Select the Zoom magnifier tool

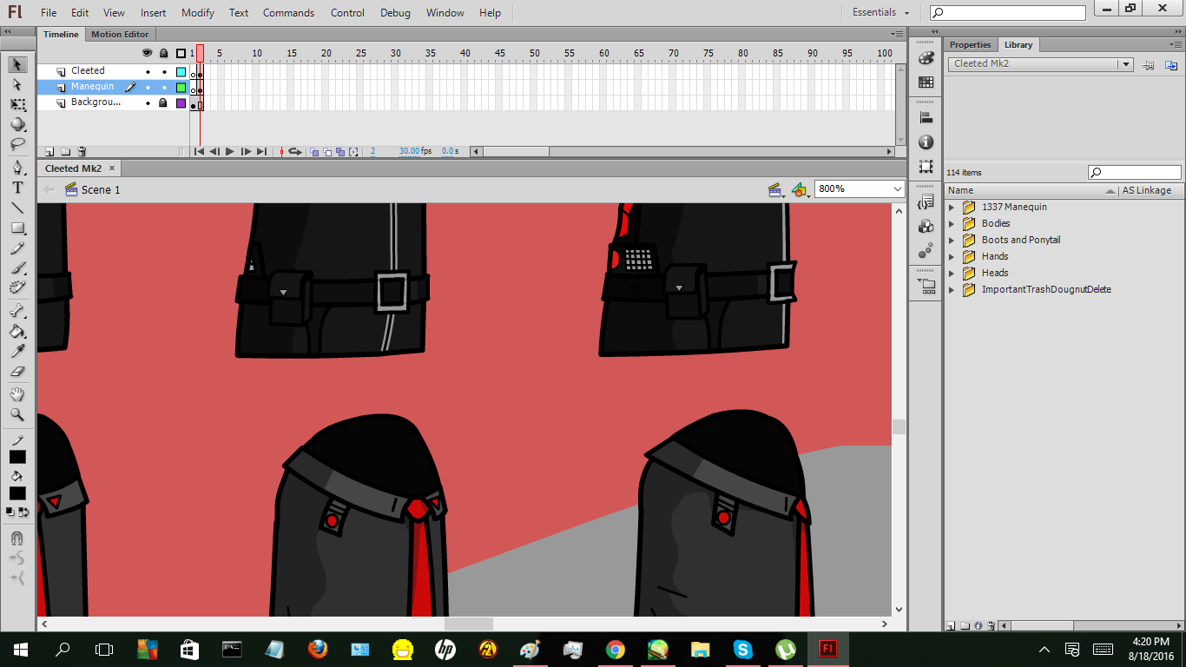click(17, 414)
